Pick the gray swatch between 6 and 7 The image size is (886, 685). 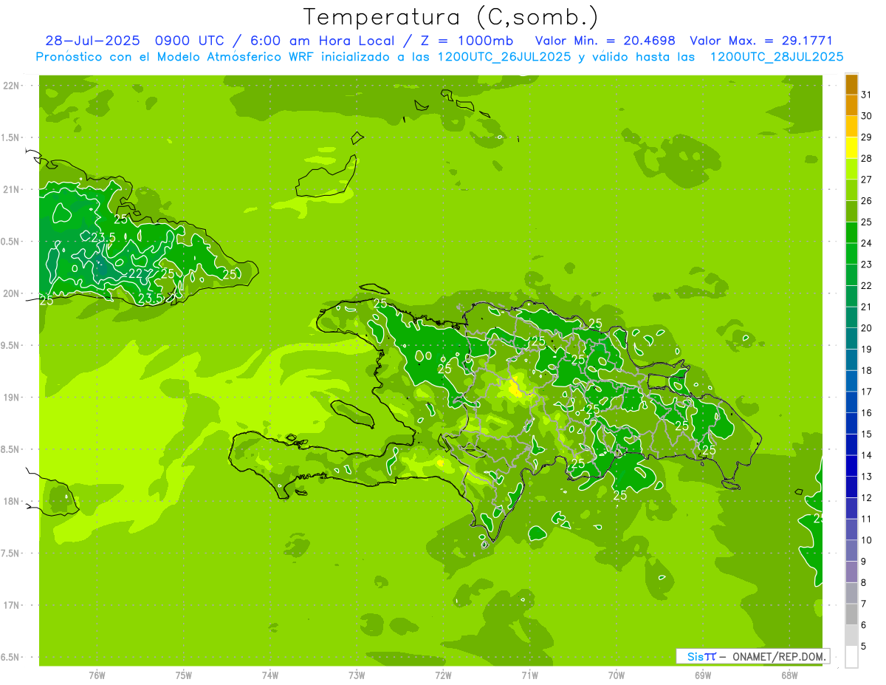click(x=851, y=615)
